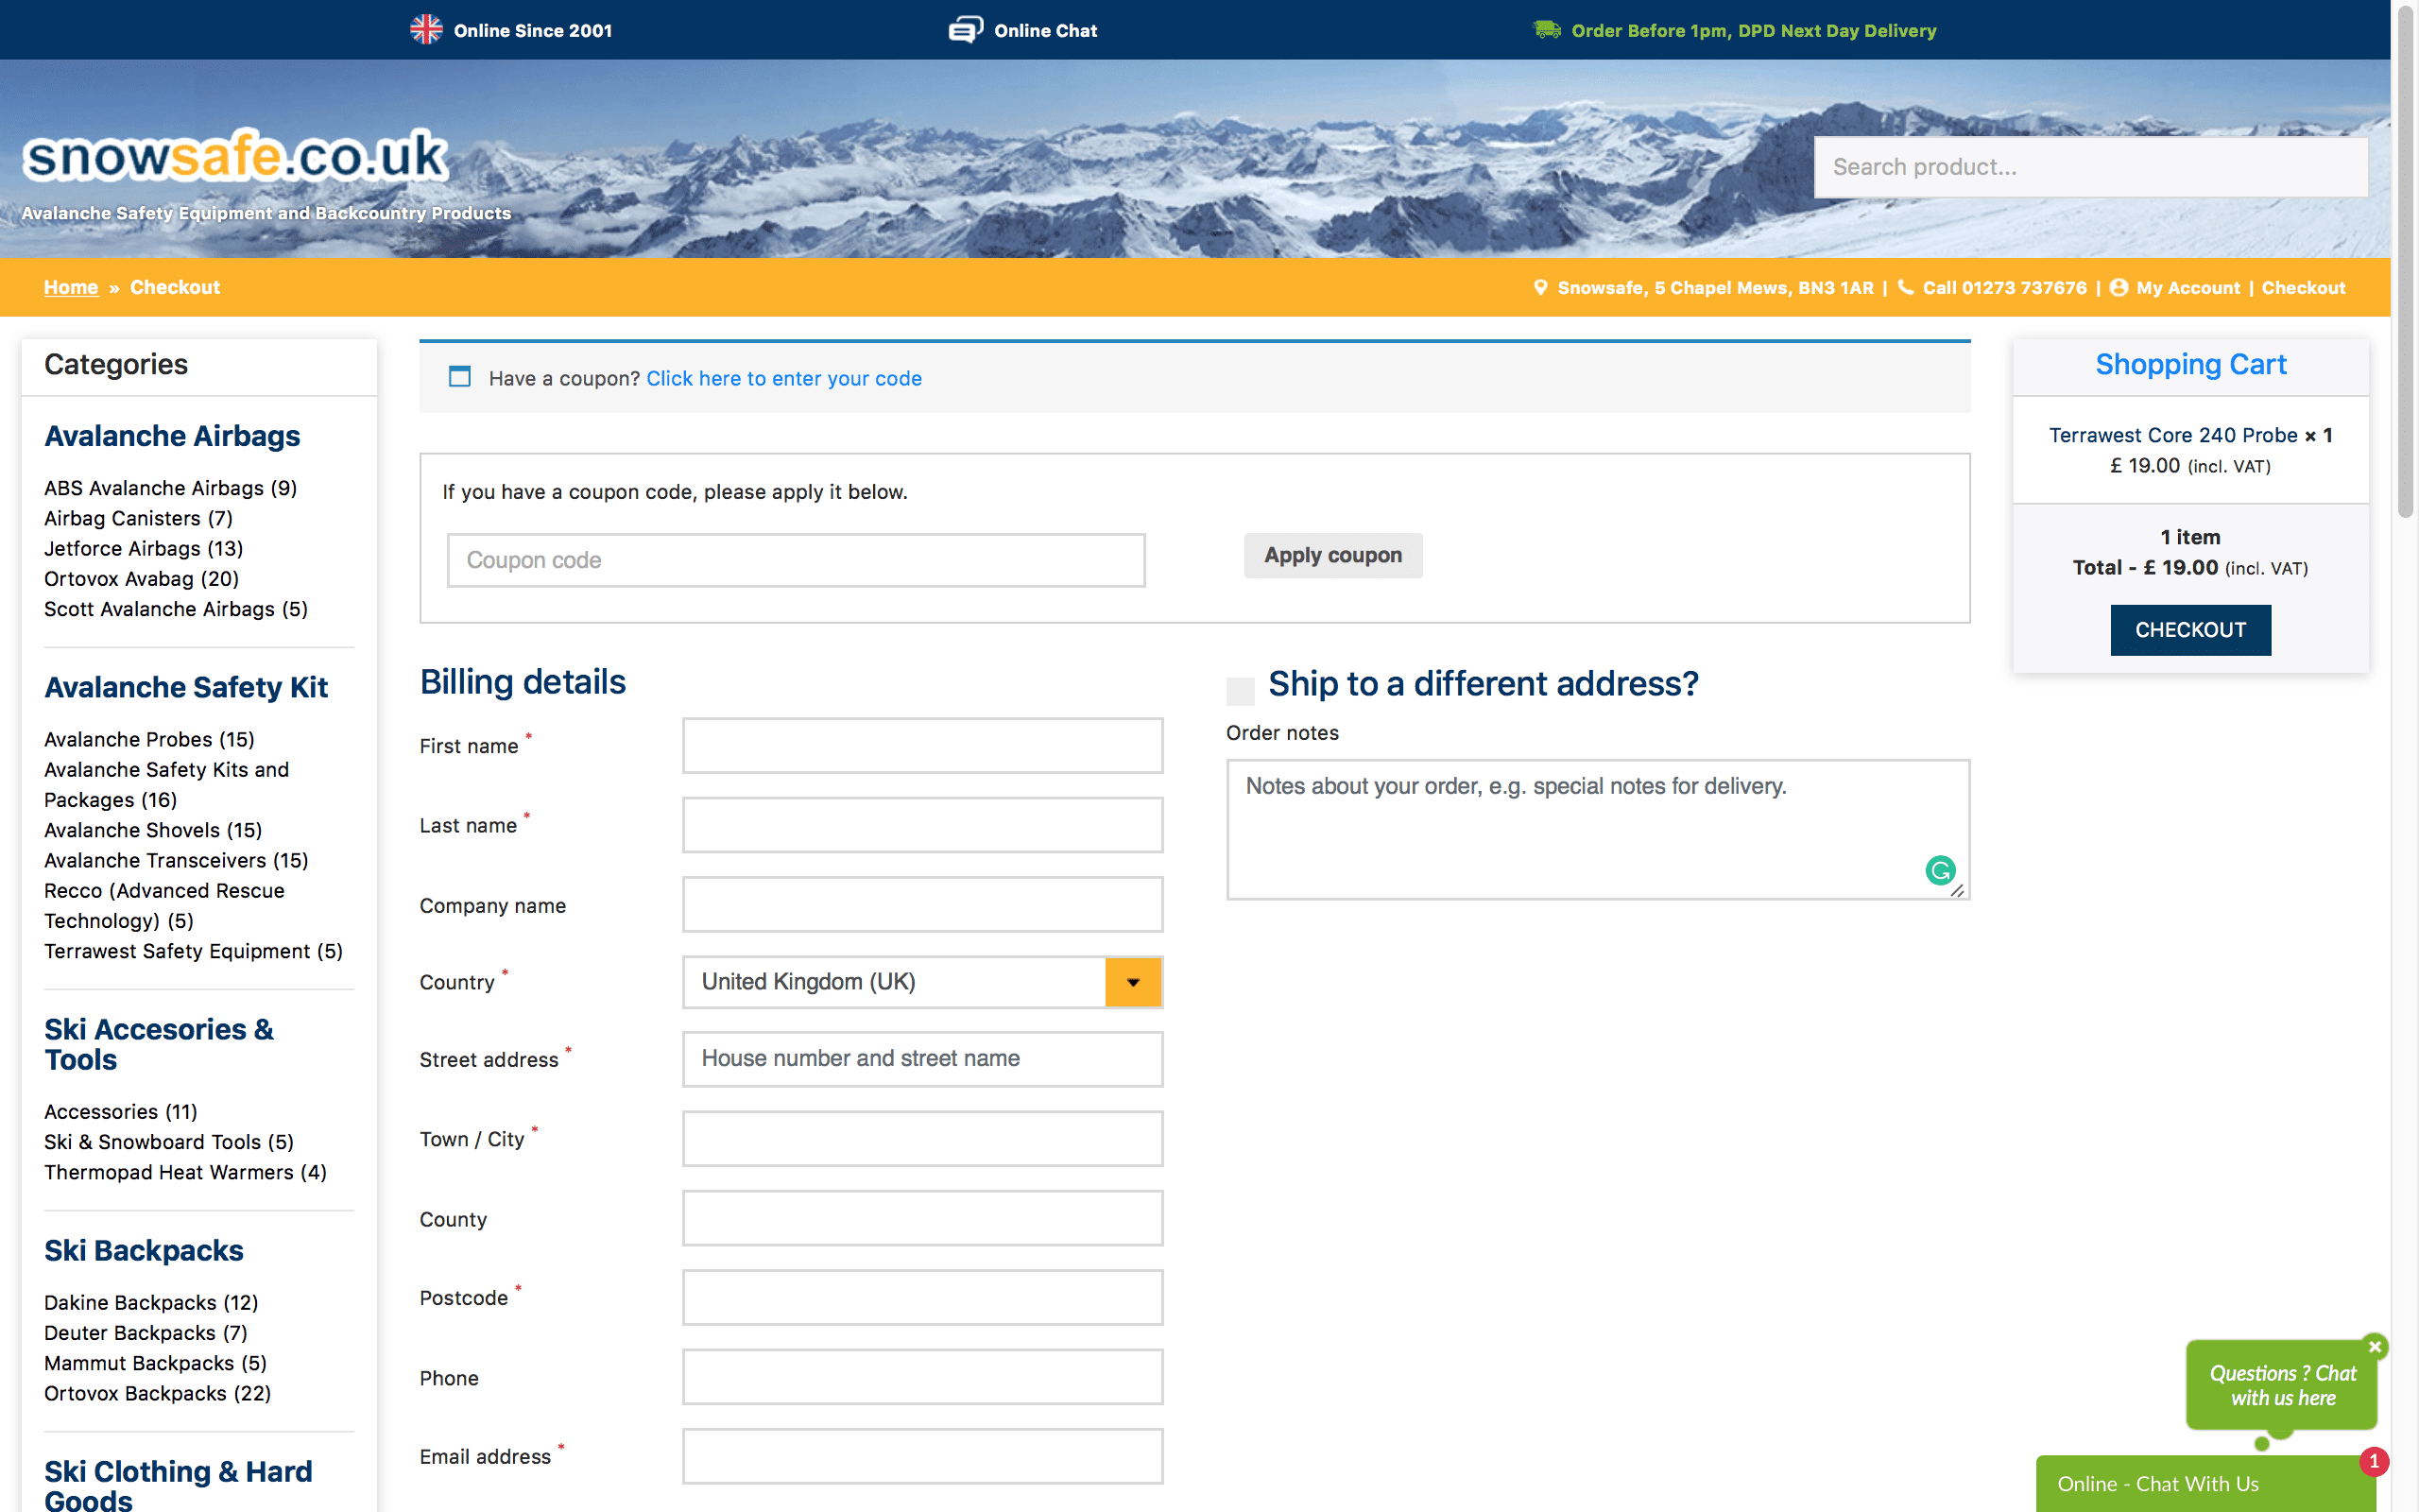
Task: Focus the Last name field
Action: click(x=922, y=825)
